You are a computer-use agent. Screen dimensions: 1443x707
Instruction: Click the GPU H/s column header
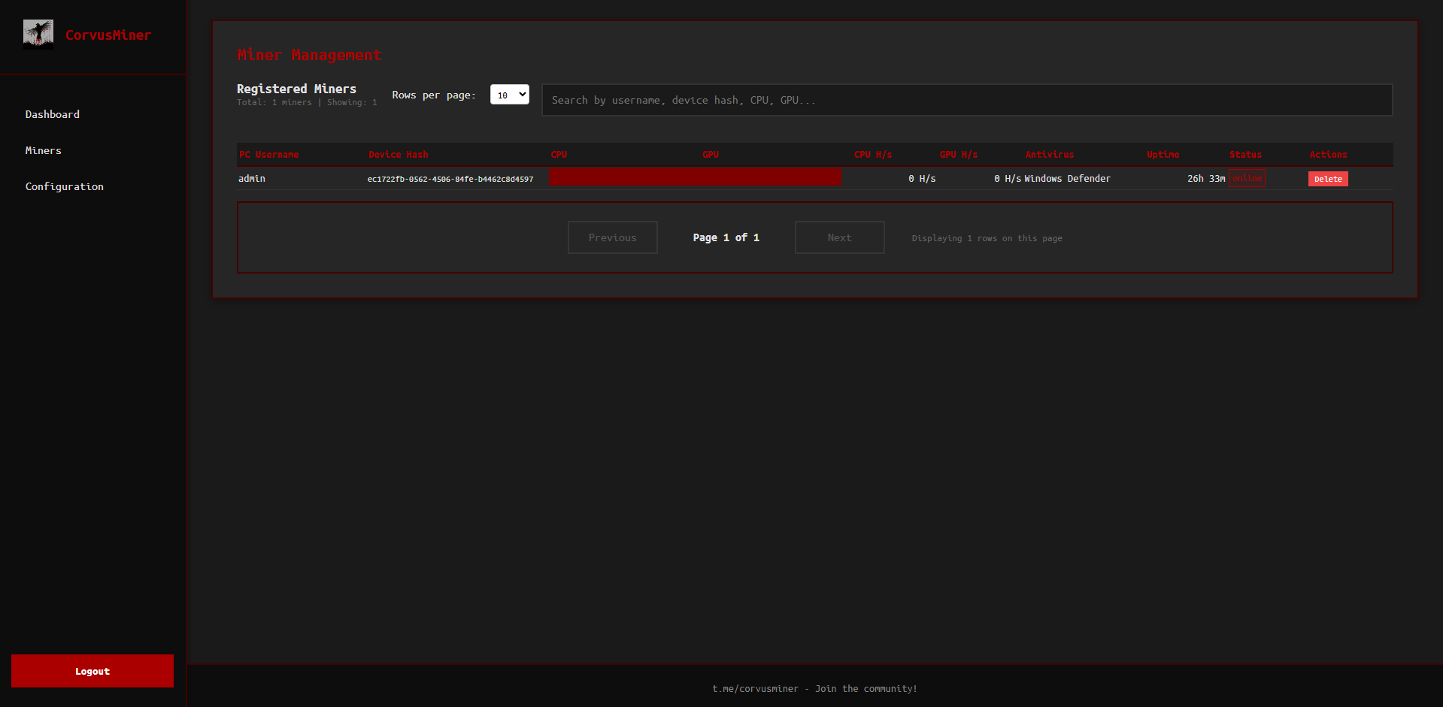pyautogui.click(x=959, y=155)
